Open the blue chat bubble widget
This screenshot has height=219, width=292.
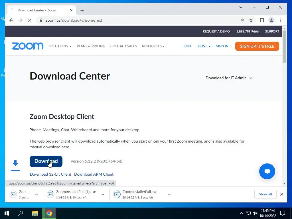pos(267,171)
